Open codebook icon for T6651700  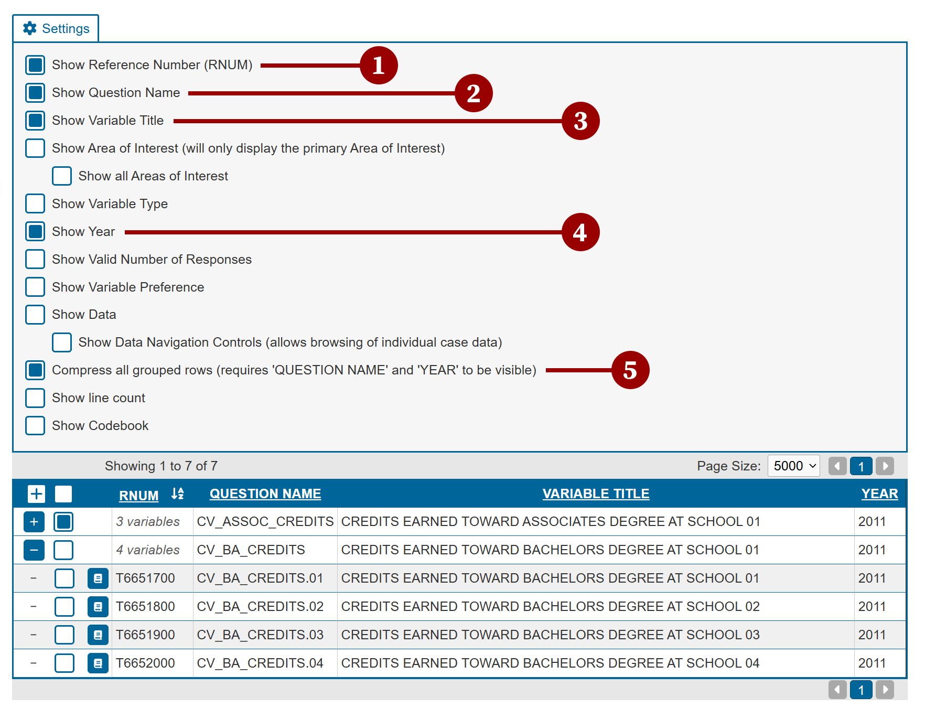point(98,578)
